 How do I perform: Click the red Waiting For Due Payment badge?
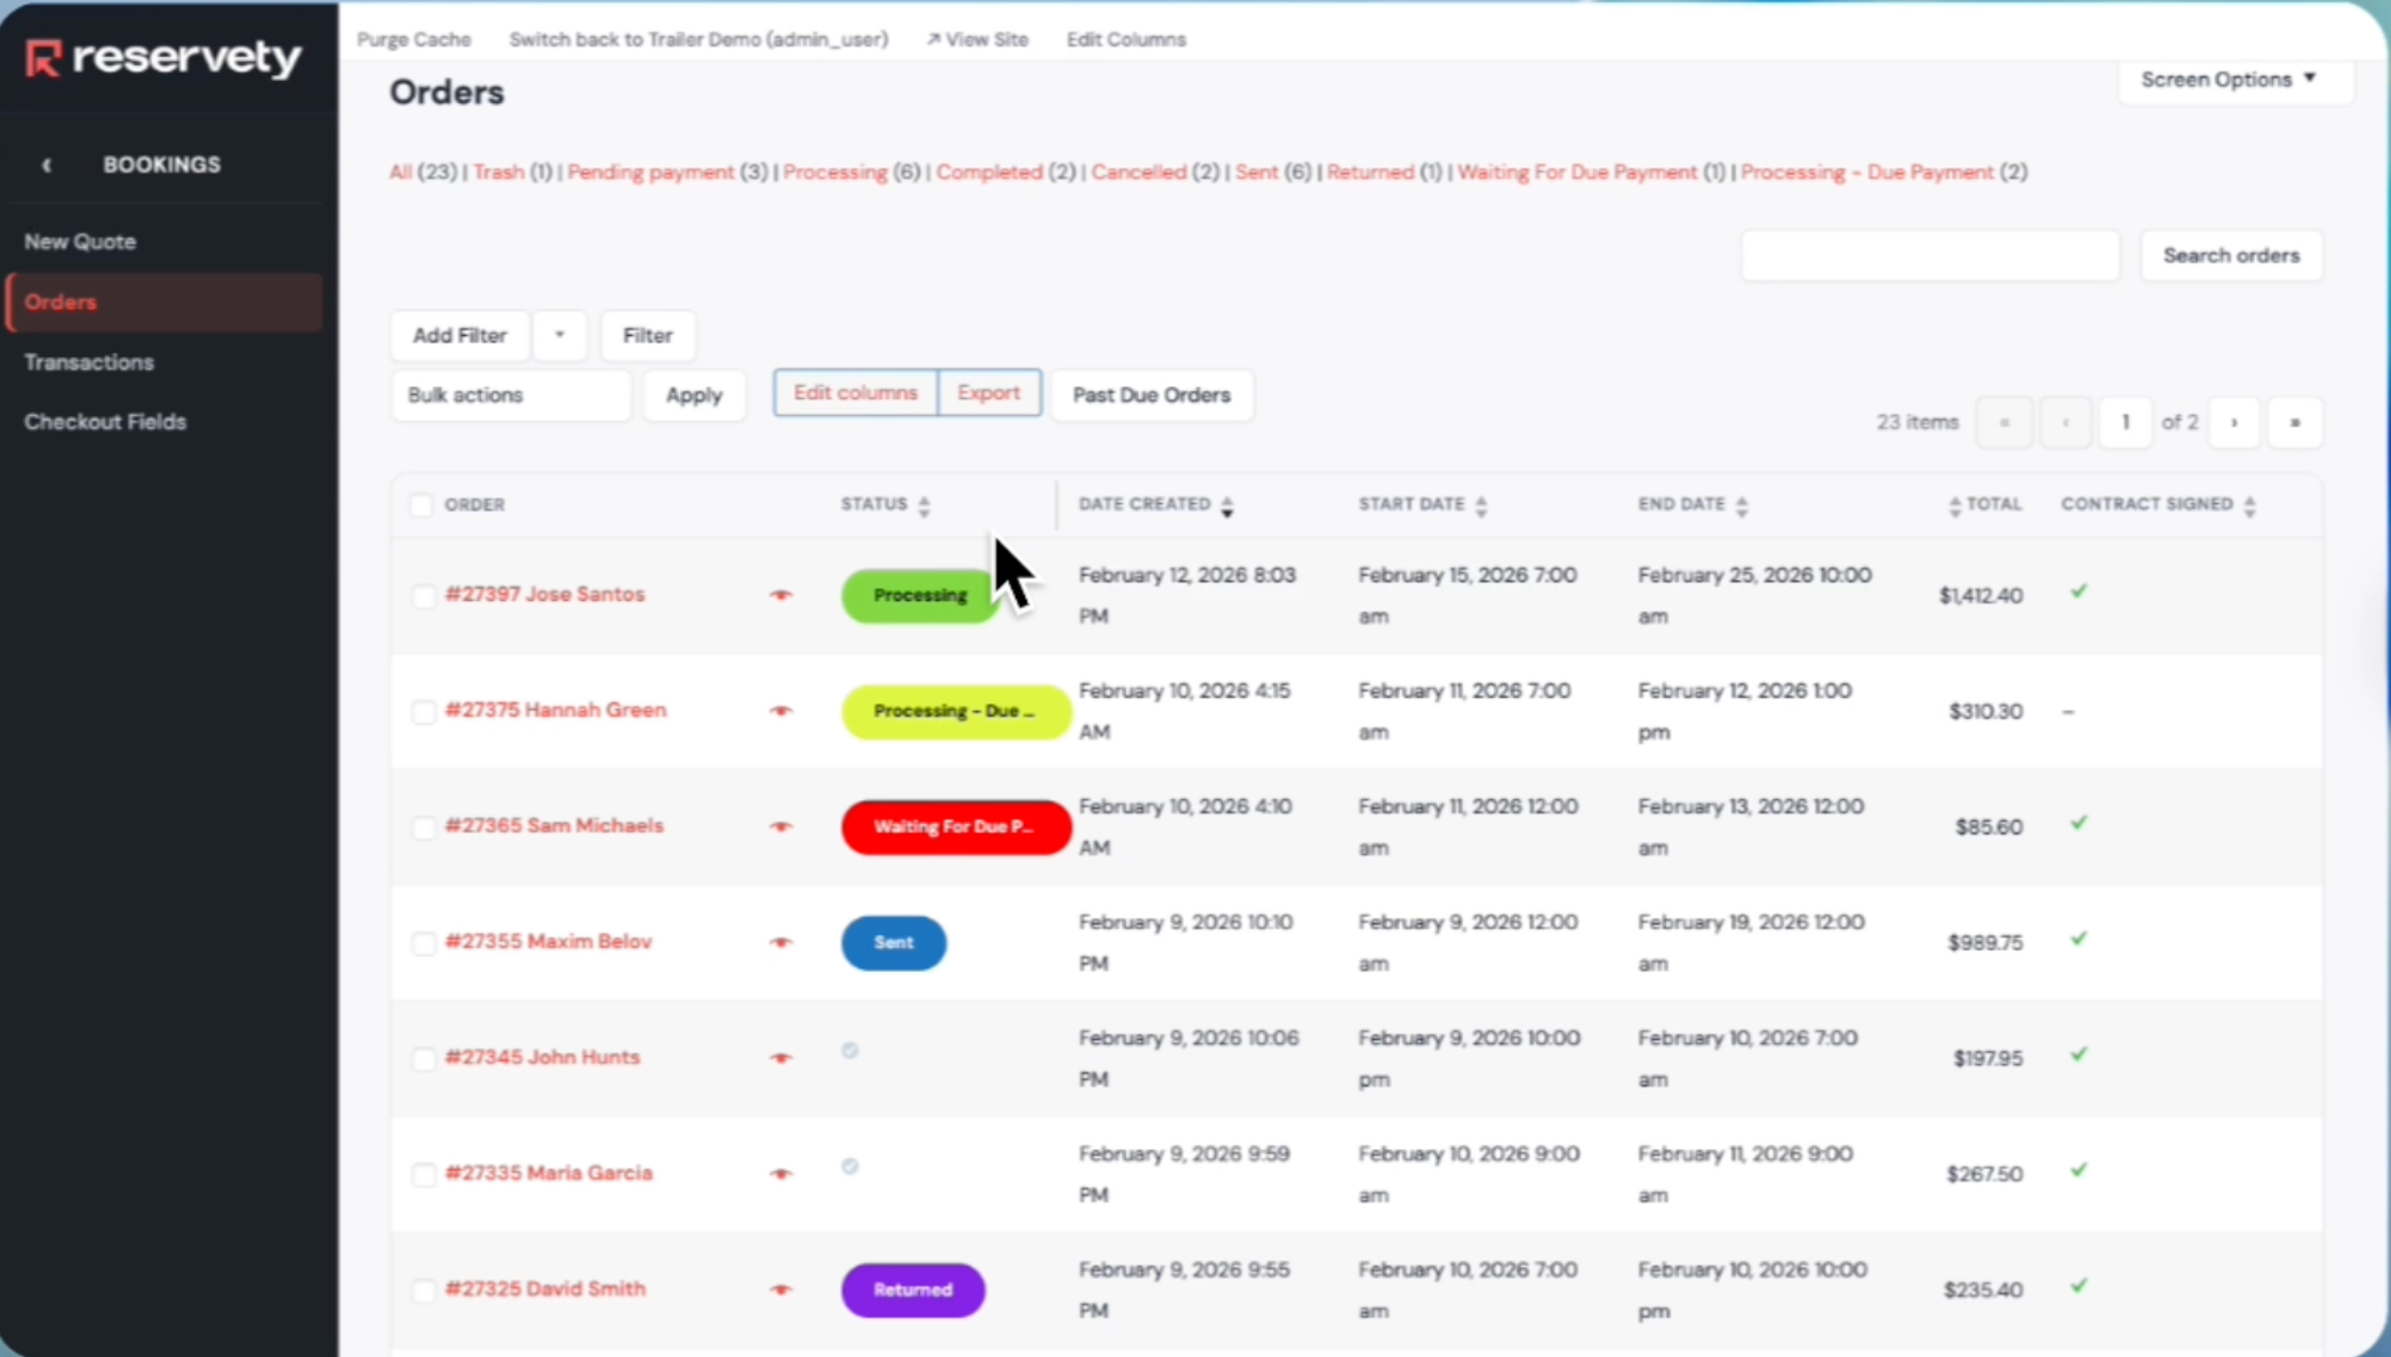pyautogui.click(x=955, y=827)
